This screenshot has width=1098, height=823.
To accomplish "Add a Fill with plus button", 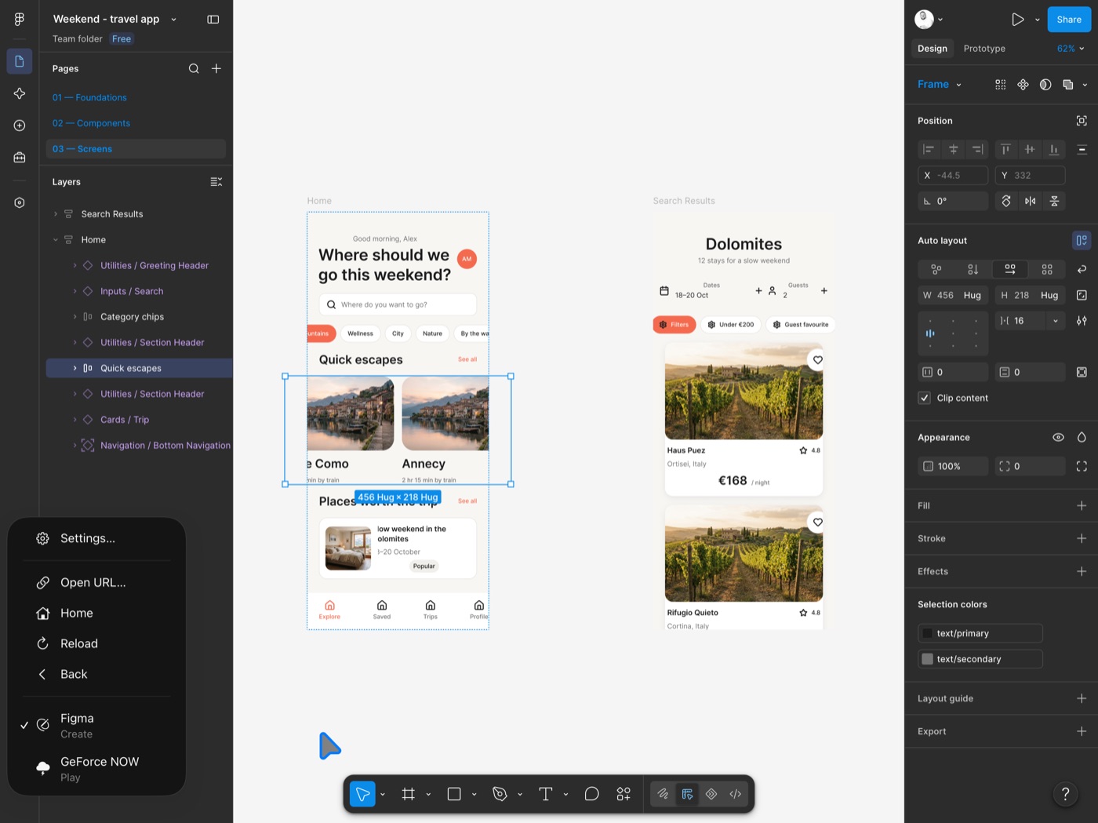I will (1082, 506).
